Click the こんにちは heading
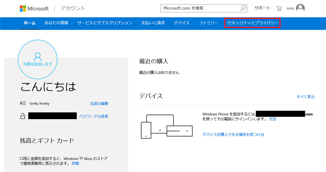Viewport: 326px width, 172px height. (x=48, y=87)
